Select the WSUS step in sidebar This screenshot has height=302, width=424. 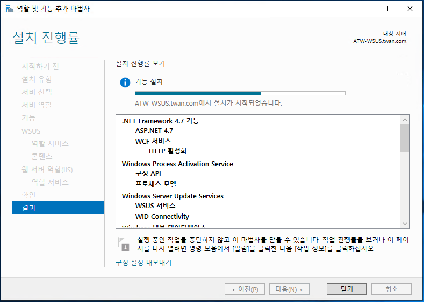31,131
